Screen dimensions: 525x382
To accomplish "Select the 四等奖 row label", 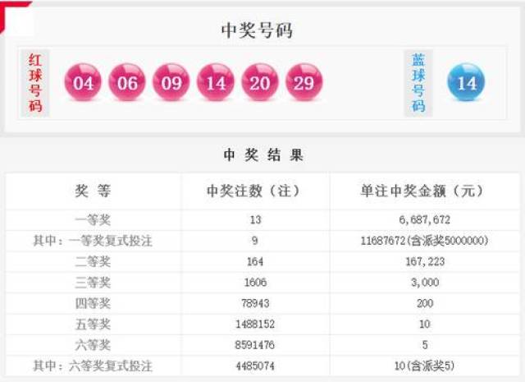I will (x=93, y=303).
